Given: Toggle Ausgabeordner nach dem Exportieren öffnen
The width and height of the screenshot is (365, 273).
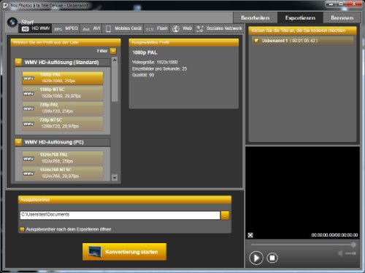Looking at the screenshot, I should (x=22, y=229).
